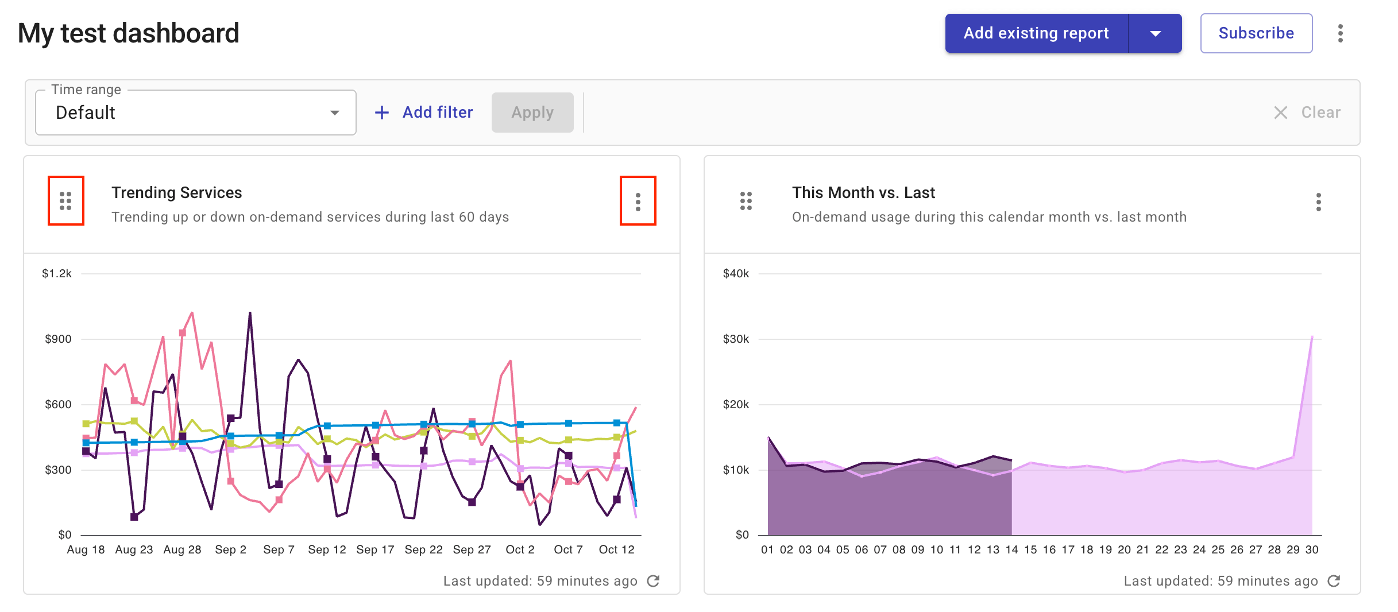Click the X icon next to Clear
Screen dimensions: 1398x612
click(1281, 113)
